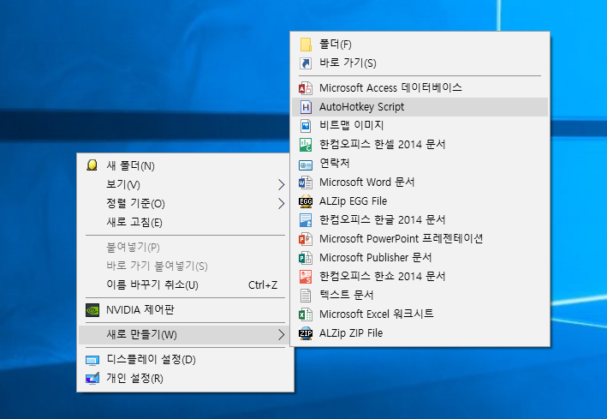Click the Ctrl+Z shortcut label

coord(263,285)
